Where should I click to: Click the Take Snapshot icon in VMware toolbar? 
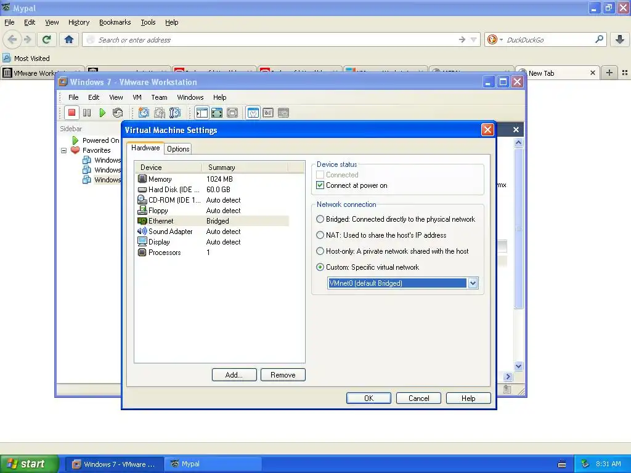coord(144,113)
